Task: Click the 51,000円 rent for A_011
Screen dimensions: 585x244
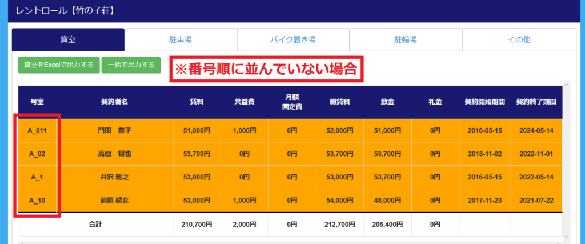Action: point(197,131)
